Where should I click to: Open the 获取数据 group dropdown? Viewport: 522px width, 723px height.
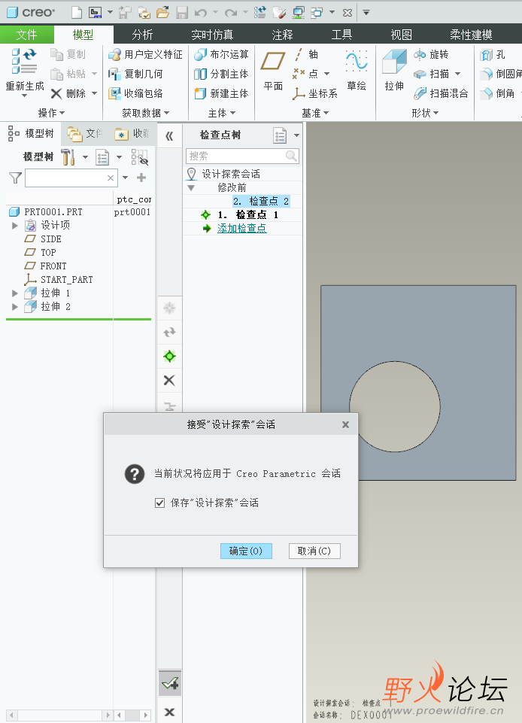point(146,113)
